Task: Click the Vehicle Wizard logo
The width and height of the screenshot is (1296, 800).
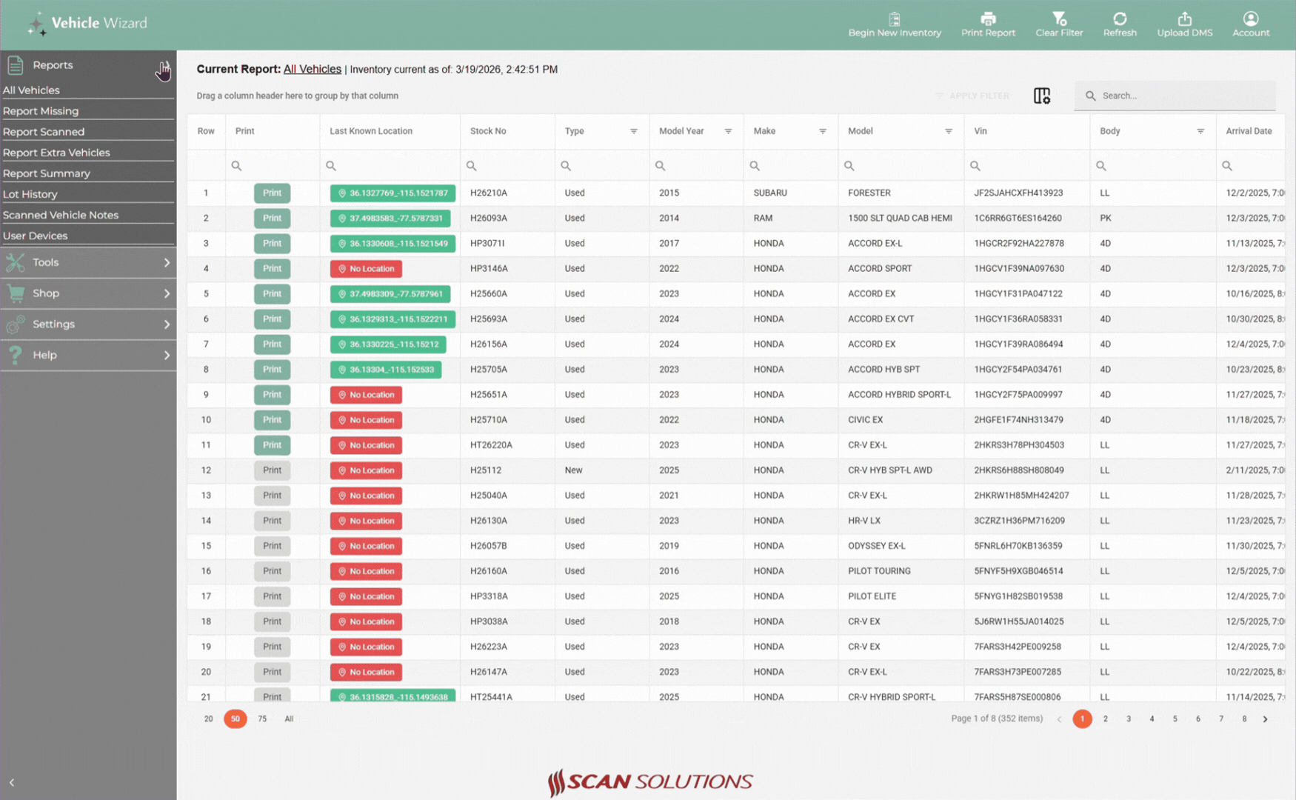Action: tap(87, 24)
